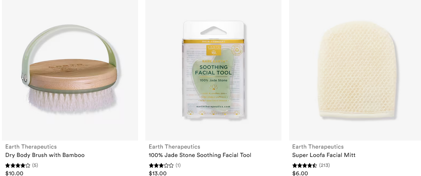The height and width of the screenshot is (176, 421).
Task: Click the star rating for Jade Stone tool
Action: (x=161, y=165)
